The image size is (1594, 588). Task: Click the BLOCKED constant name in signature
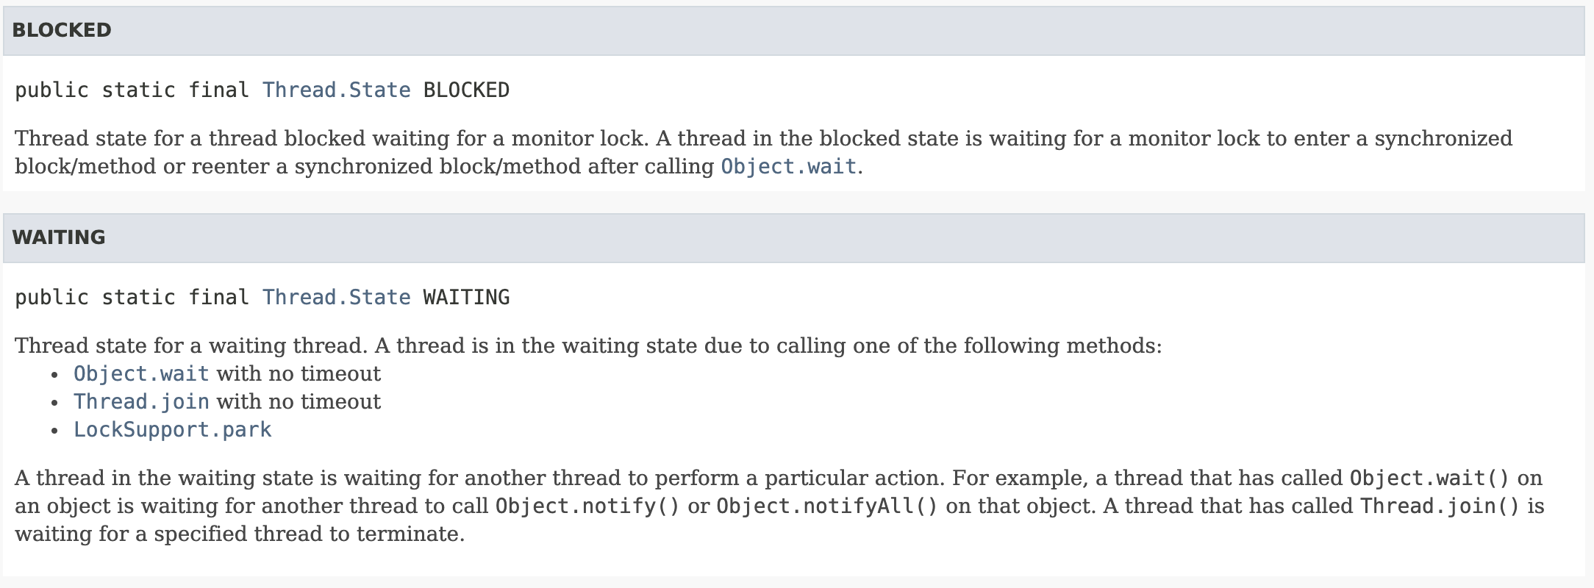pos(466,90)
